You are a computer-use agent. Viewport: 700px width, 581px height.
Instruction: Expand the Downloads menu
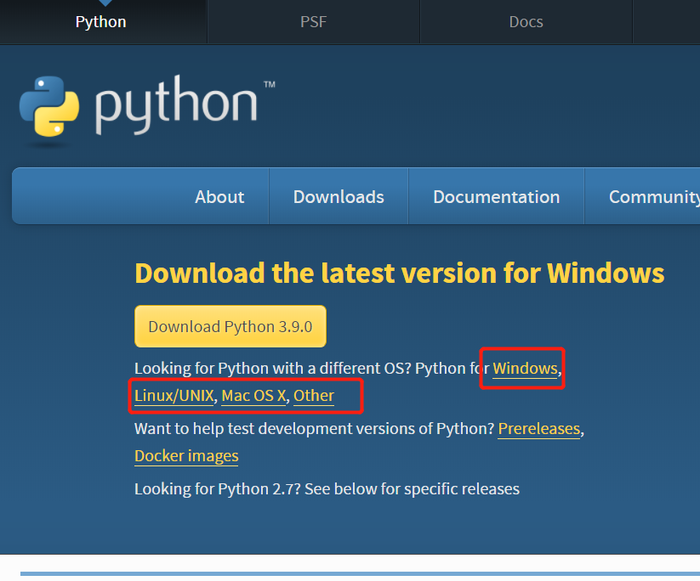point(339,196)
